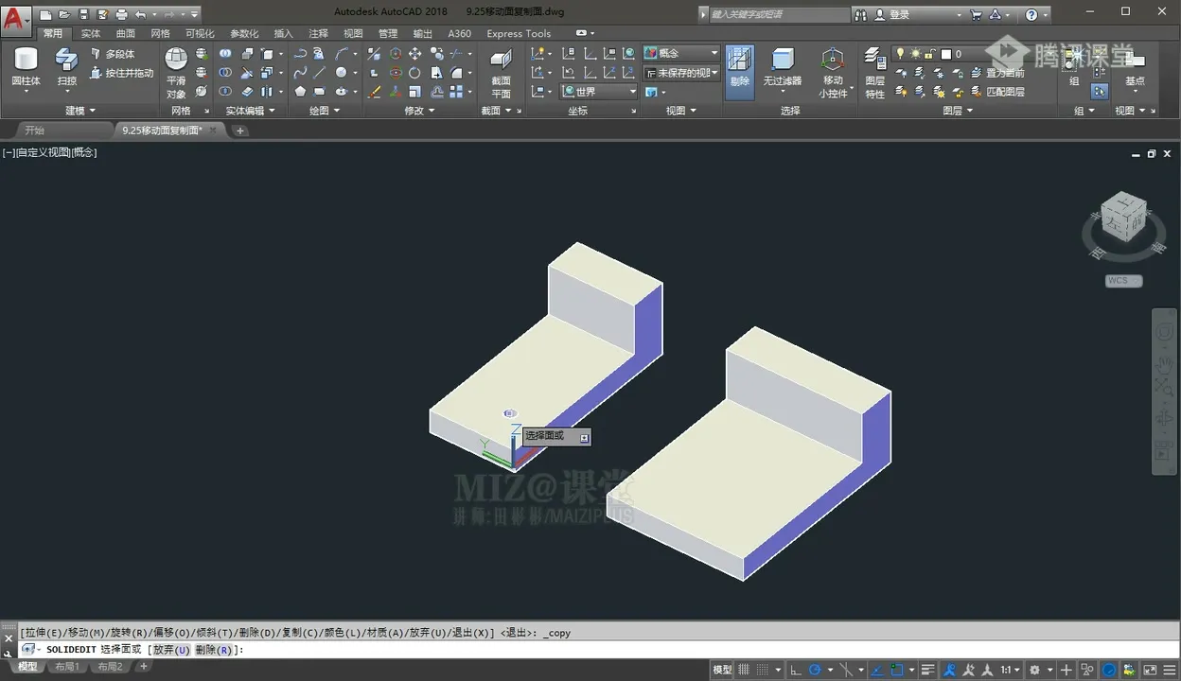
Task: Switch to the 实体 ribbon tab
Action: point(90,33)
